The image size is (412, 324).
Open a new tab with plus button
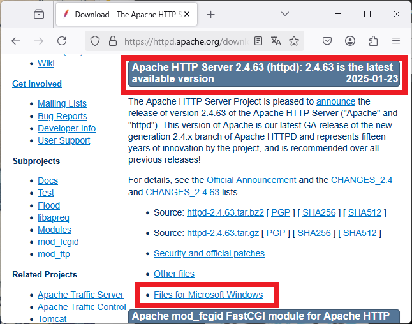click(x=210, y=15)
